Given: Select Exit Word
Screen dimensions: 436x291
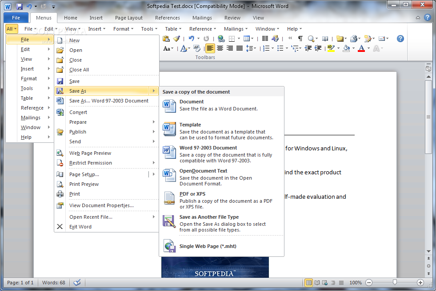Looking at the screenshot, I should click(x=107, y=227).
